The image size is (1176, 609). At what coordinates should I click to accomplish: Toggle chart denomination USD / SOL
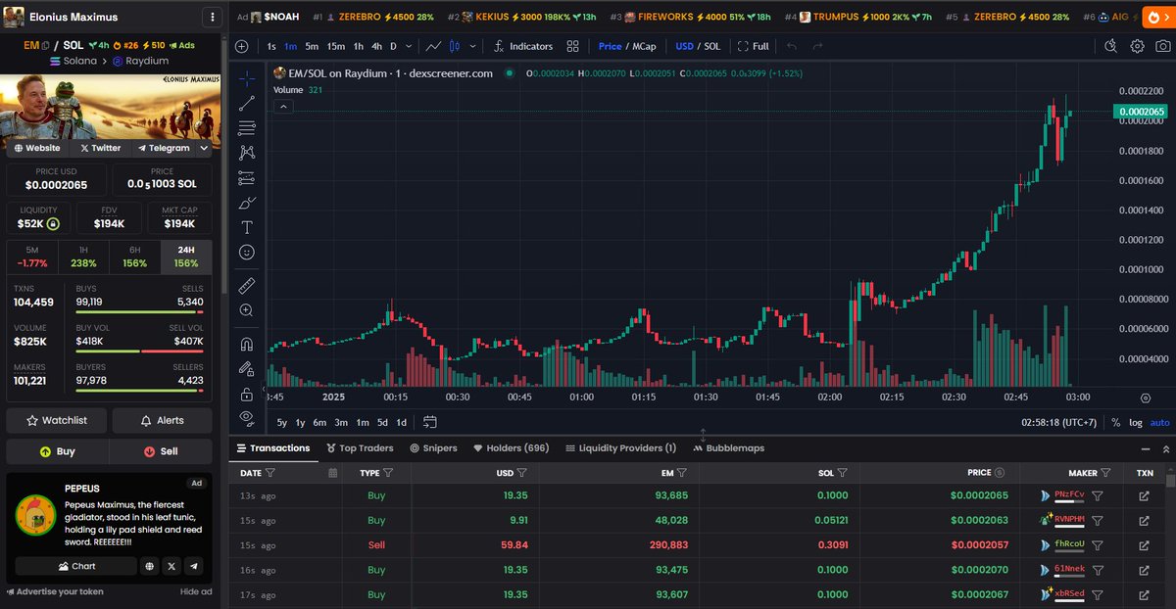coord(698,46)
